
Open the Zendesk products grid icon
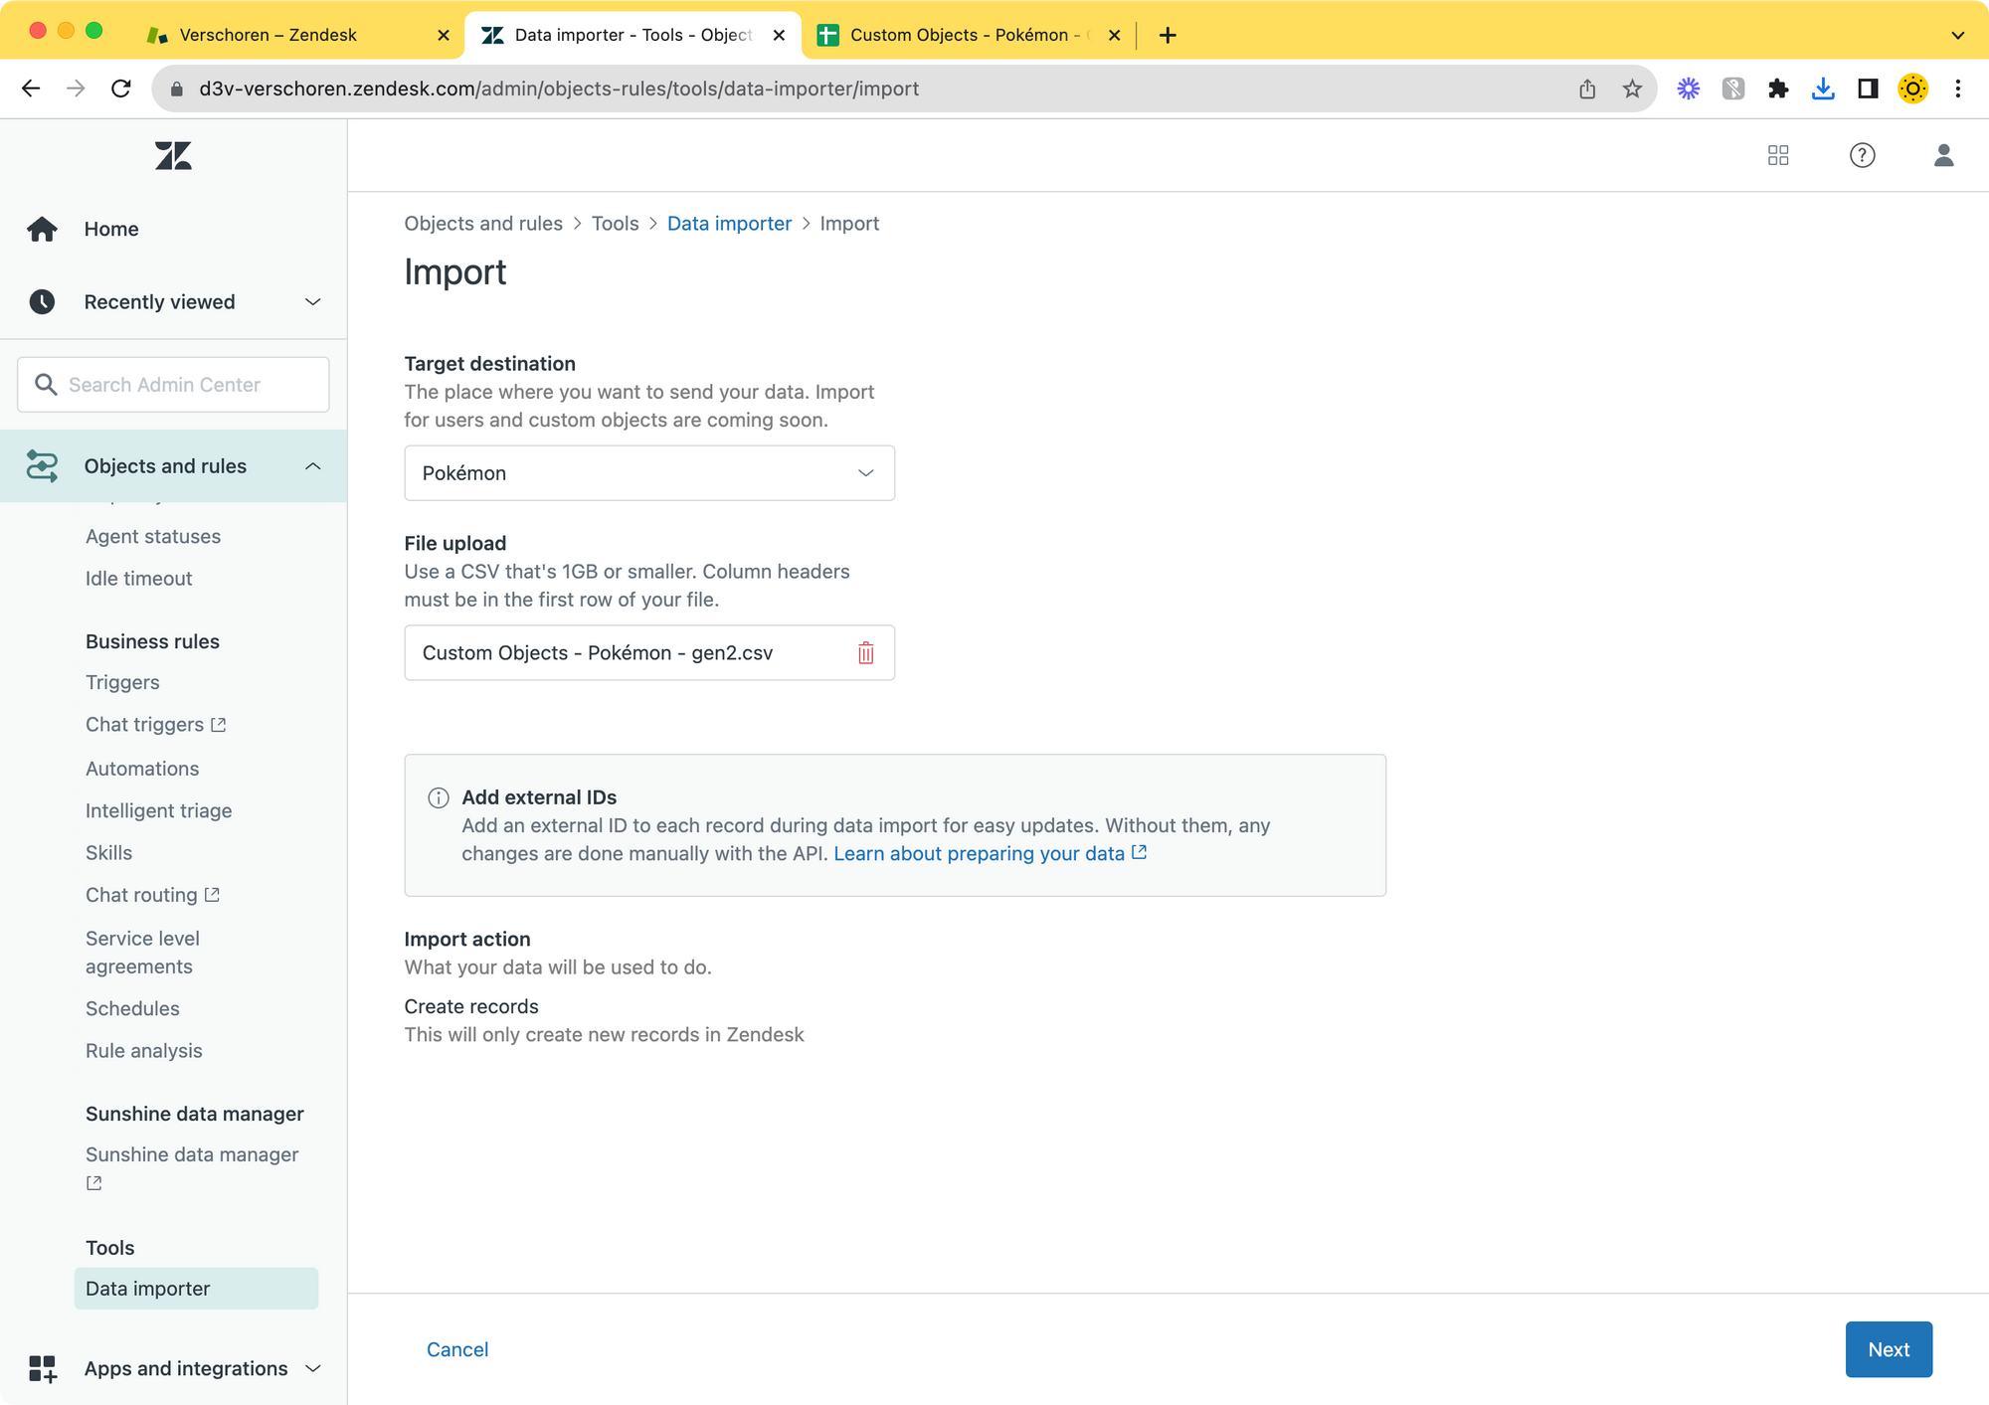tap(1778, 155)
